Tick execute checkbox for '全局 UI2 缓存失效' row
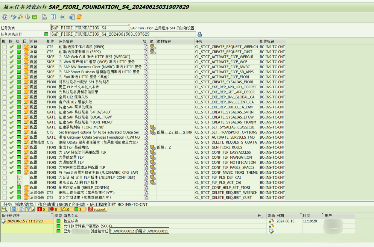The height and width of the screenshot is (247, 374). (4, 97)
